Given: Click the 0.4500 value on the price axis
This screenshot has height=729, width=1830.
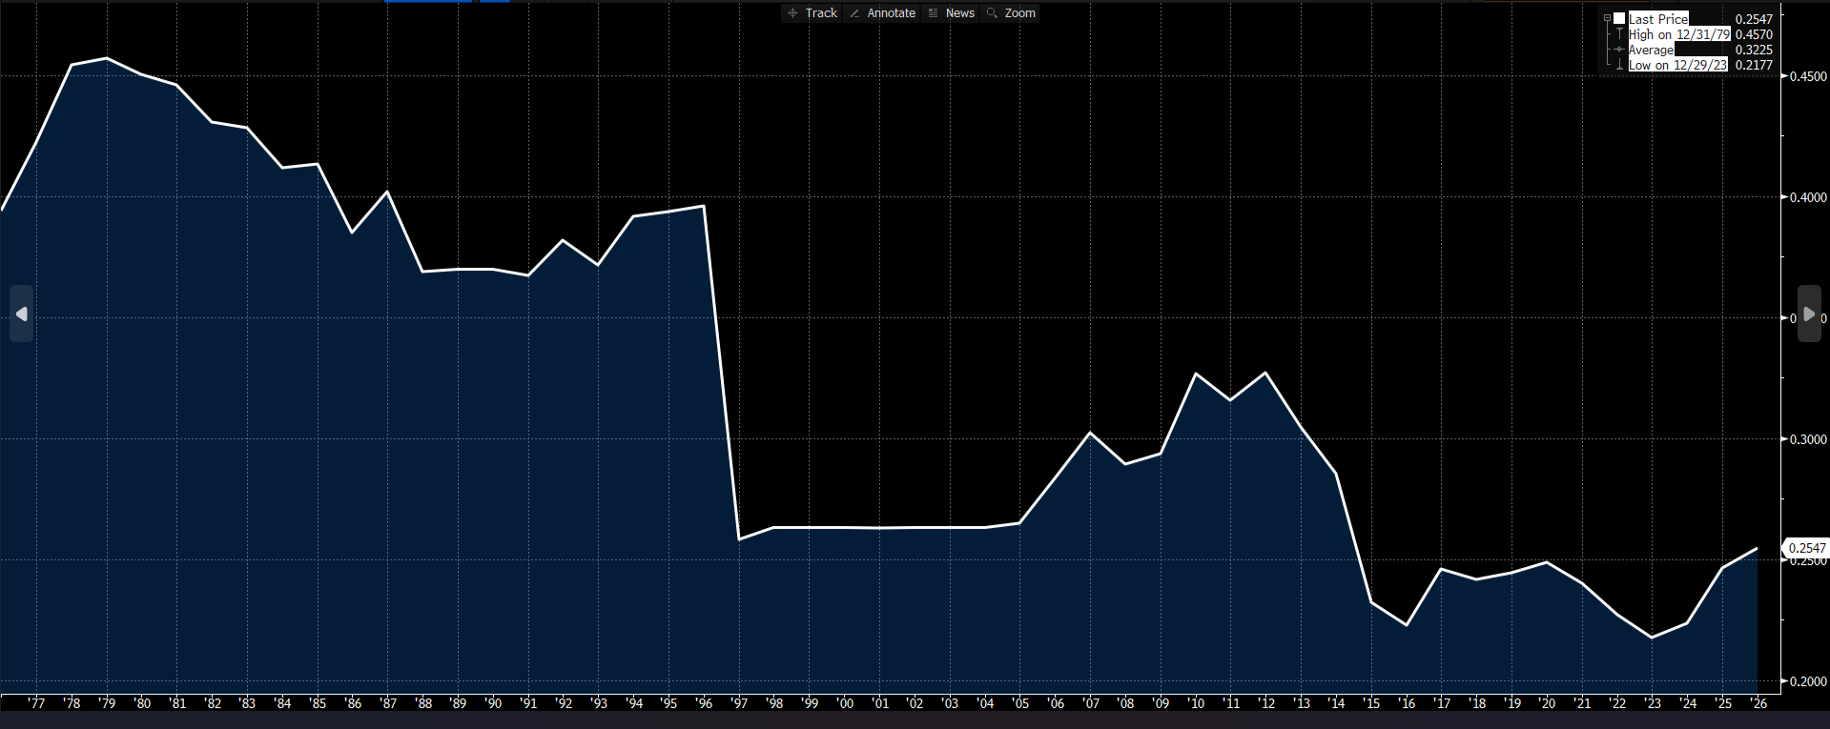Looking at the screenshot, I should [x=1807, y=76].
